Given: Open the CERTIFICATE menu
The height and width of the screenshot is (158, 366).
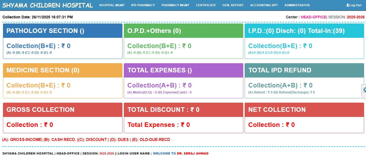Looking at the screenshot, I should click(206, 5).
